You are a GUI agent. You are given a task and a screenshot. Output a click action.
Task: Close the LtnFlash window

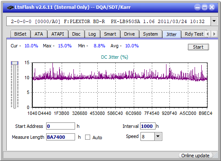[x=212, y=7]
